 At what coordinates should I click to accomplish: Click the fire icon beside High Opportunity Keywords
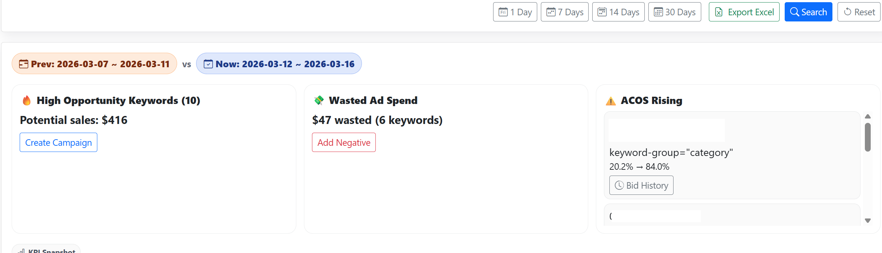tap(27, 100)
